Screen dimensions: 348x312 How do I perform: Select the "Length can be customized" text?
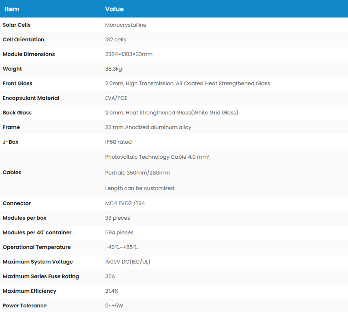click(x=140, y=188)
